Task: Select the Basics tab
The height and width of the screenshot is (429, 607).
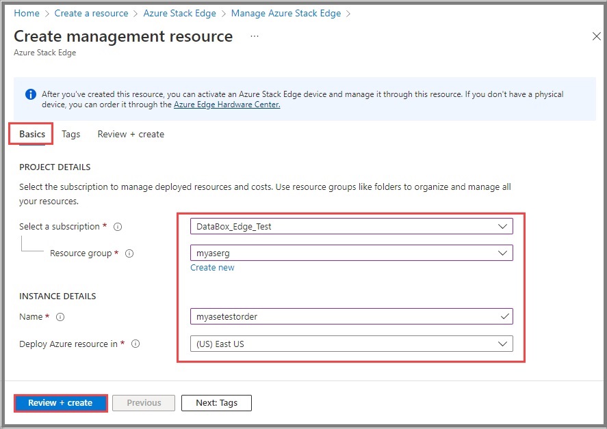Action: (x=30, y=134)
